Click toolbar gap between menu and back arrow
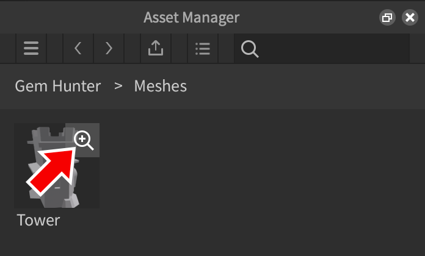The width and height of the screenshot is (425, 256). coord(55,49)
